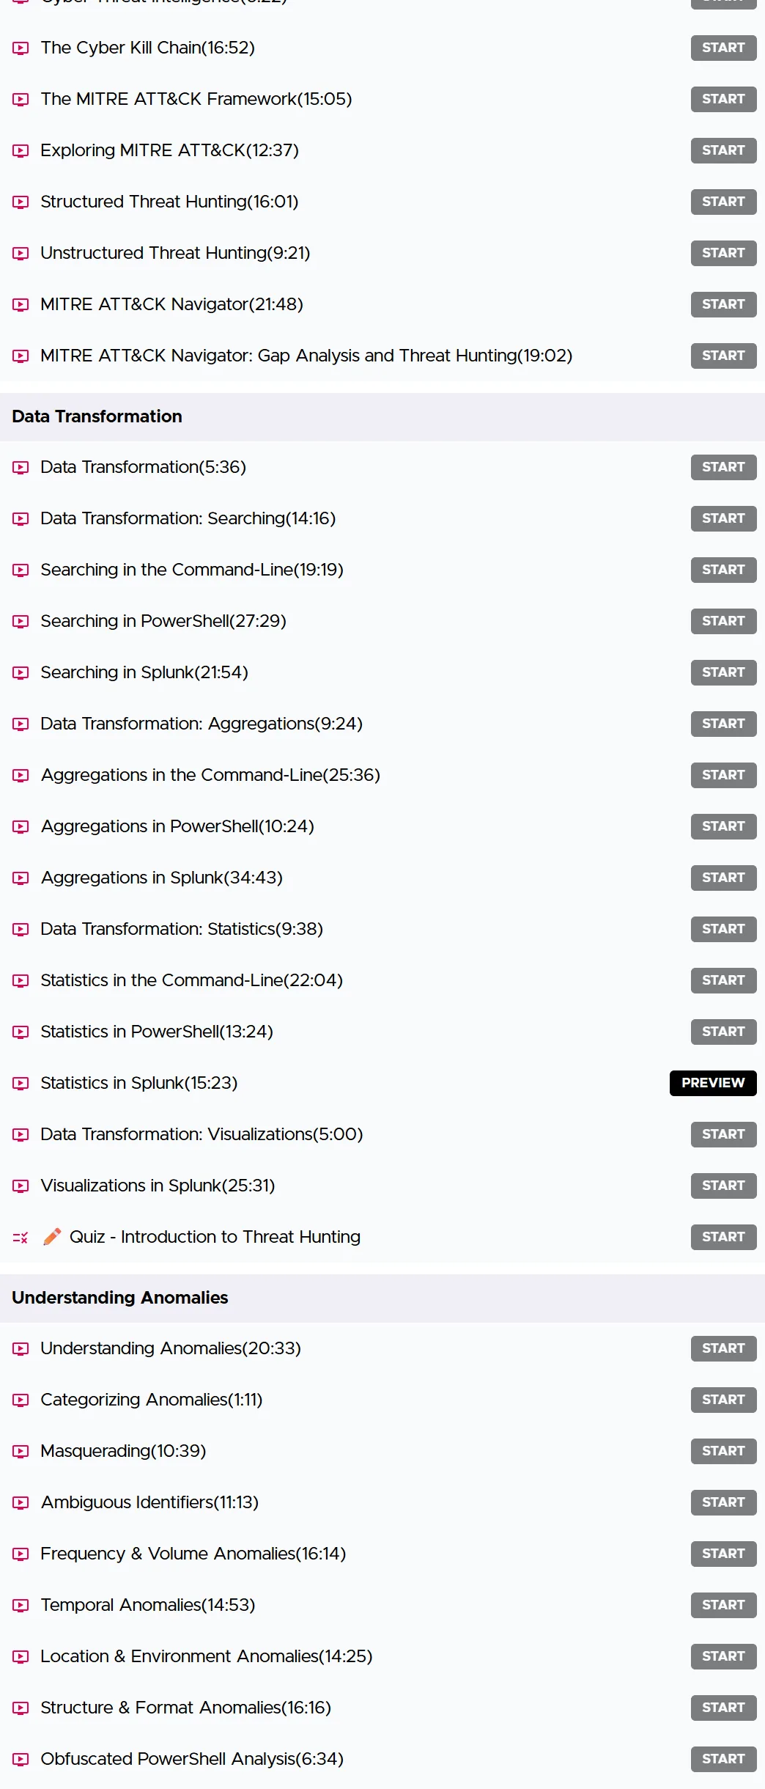Select the Understanding Anomalies section header
The height and width of the screenshot is (1789, 765).
[x=382, y=1298]
